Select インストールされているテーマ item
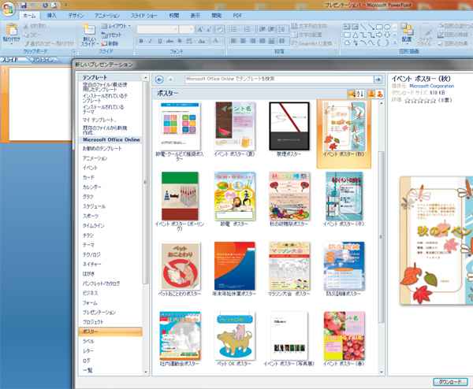This screenshot has height=389, width=473. point(102,109)
